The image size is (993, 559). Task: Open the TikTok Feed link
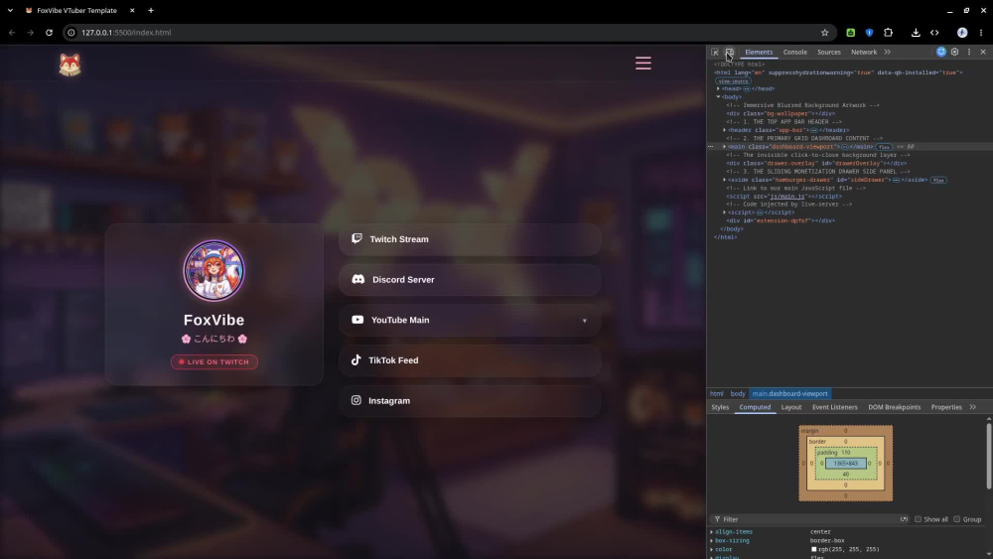(470, 360)
